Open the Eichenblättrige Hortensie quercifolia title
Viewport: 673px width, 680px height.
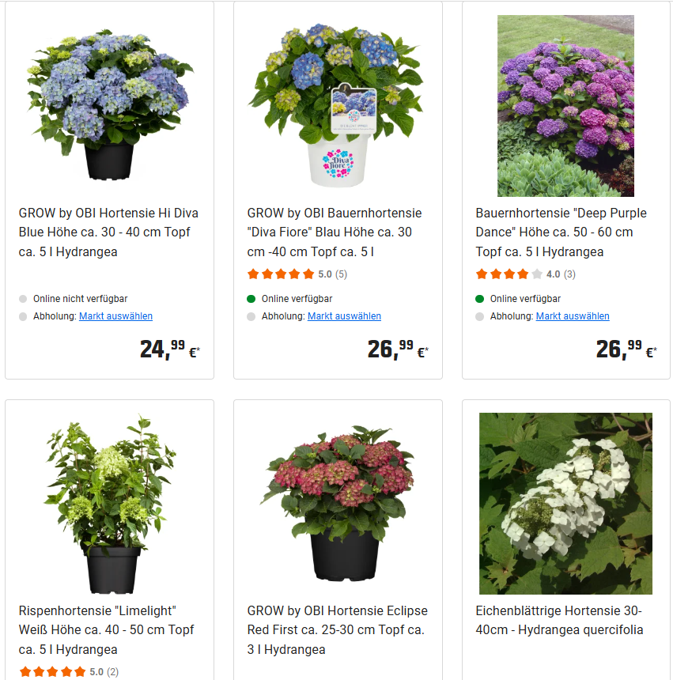point(559,620)
